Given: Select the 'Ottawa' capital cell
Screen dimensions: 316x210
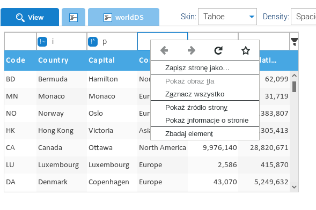Looking at the screenshot, I should pos(112,148).
